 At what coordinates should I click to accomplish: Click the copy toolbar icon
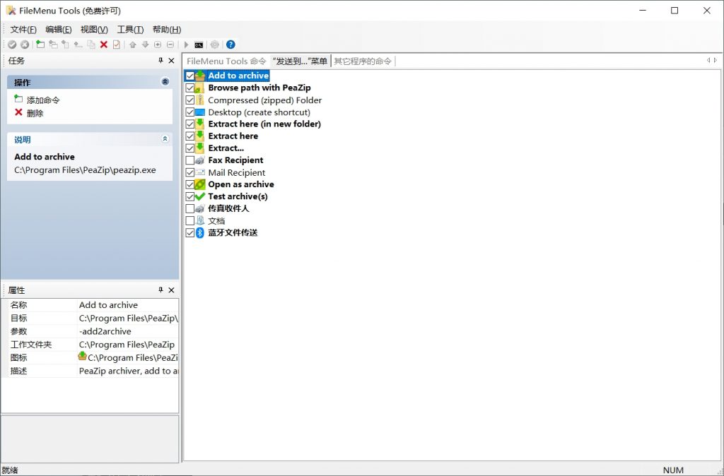[91, 44]
